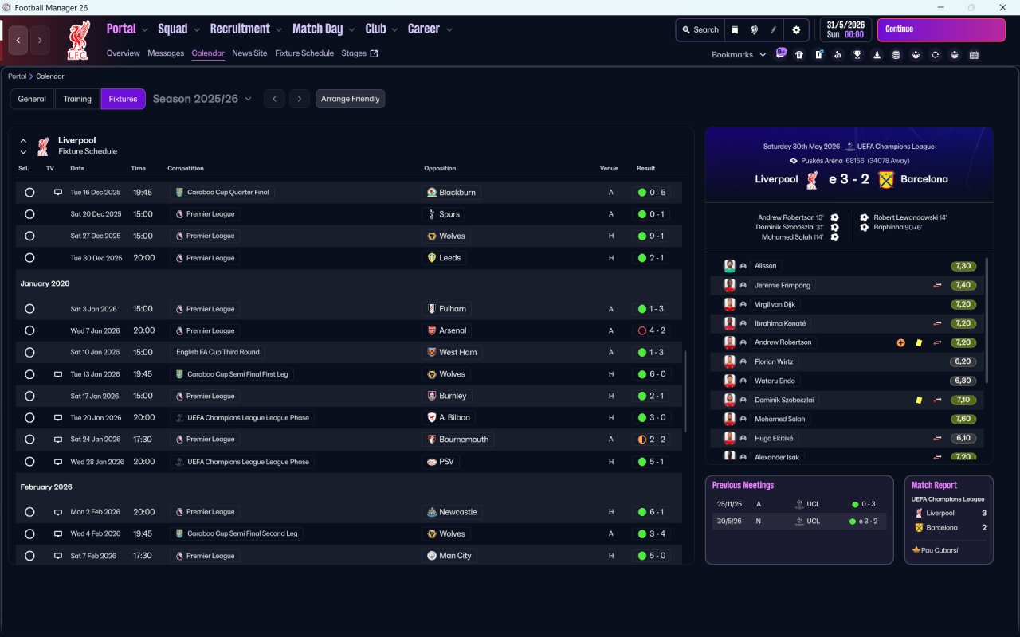This screenshot has height=637, width=1020.
Task: Click the shirt squad bookmark icon
Action: [799, 55]
